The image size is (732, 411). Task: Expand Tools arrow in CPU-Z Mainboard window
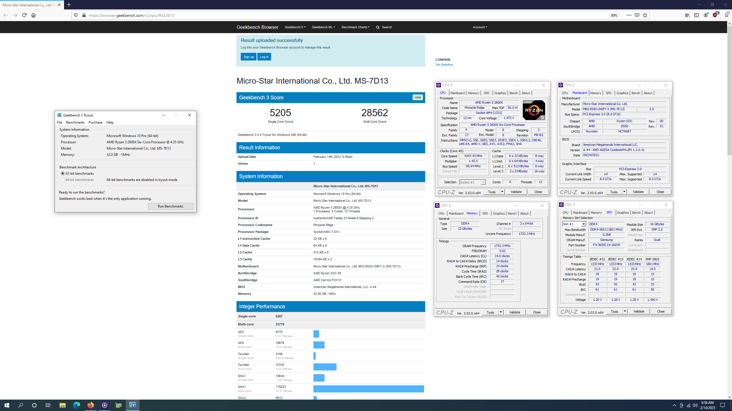pos(624,192)
